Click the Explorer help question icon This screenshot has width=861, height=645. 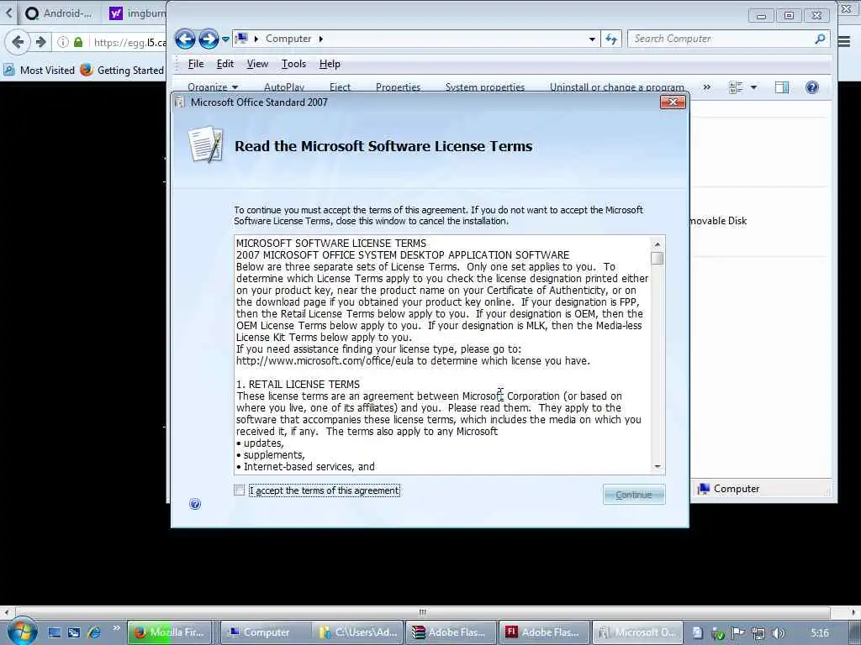pos(812,87)
